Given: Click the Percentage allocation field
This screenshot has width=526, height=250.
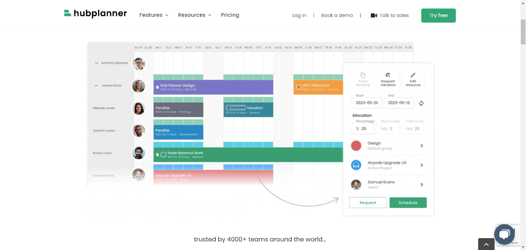Looking at the screenshot, I should (x=363, y=129).
